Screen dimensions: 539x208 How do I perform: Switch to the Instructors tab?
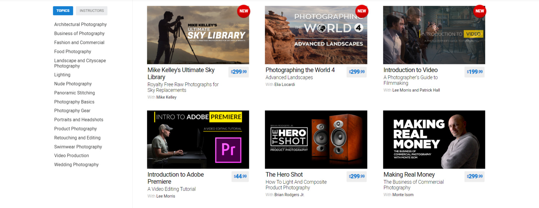(x=92, y=11)
